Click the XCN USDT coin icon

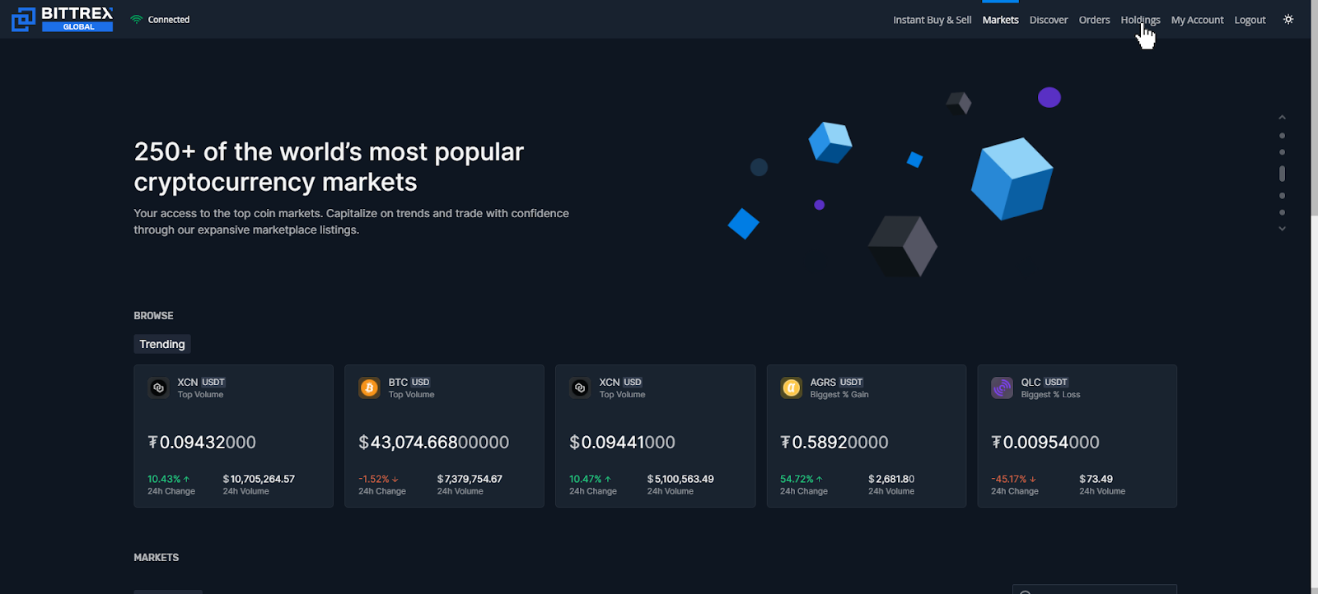coord(159,387)
